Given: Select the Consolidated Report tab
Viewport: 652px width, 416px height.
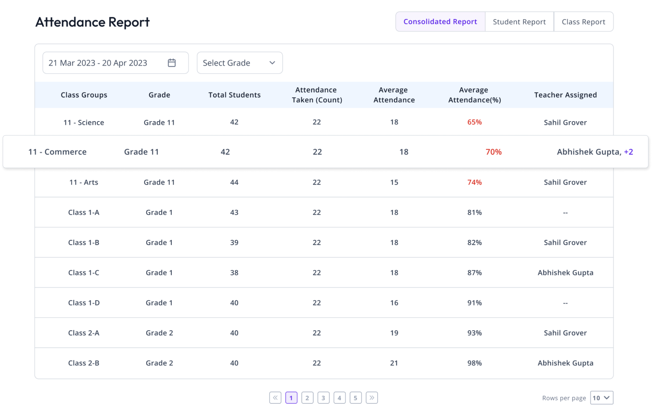Looking at the screenshot, I should [x=440, y=22].
